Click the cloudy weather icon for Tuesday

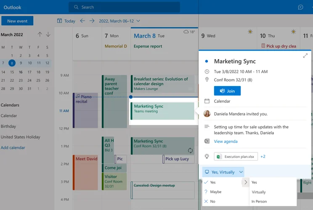186,31
